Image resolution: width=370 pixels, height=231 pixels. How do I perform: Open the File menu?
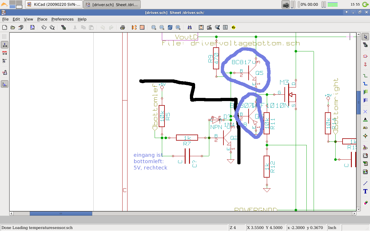pos(5,19)
